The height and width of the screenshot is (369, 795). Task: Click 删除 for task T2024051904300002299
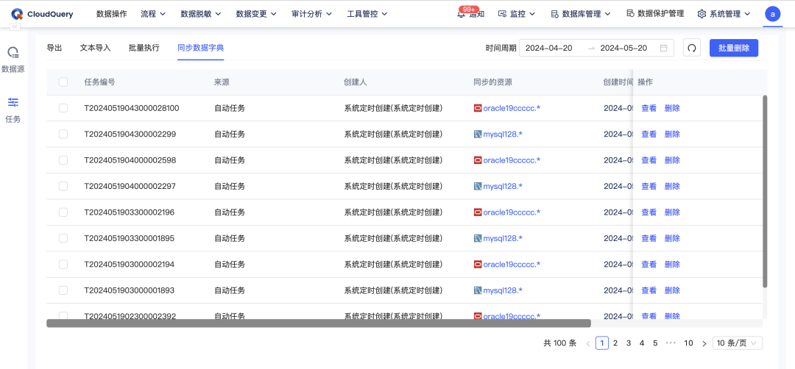pyautogui.click(x=672, y=134)
